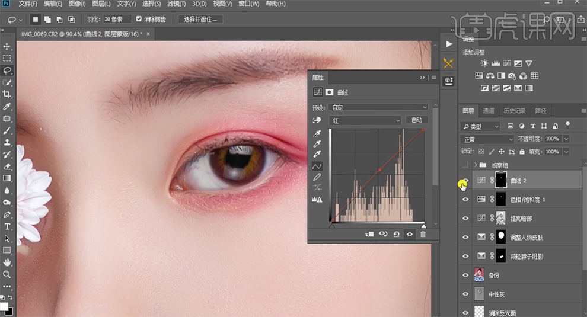Open the 文件(F) menu

(28, 4)
